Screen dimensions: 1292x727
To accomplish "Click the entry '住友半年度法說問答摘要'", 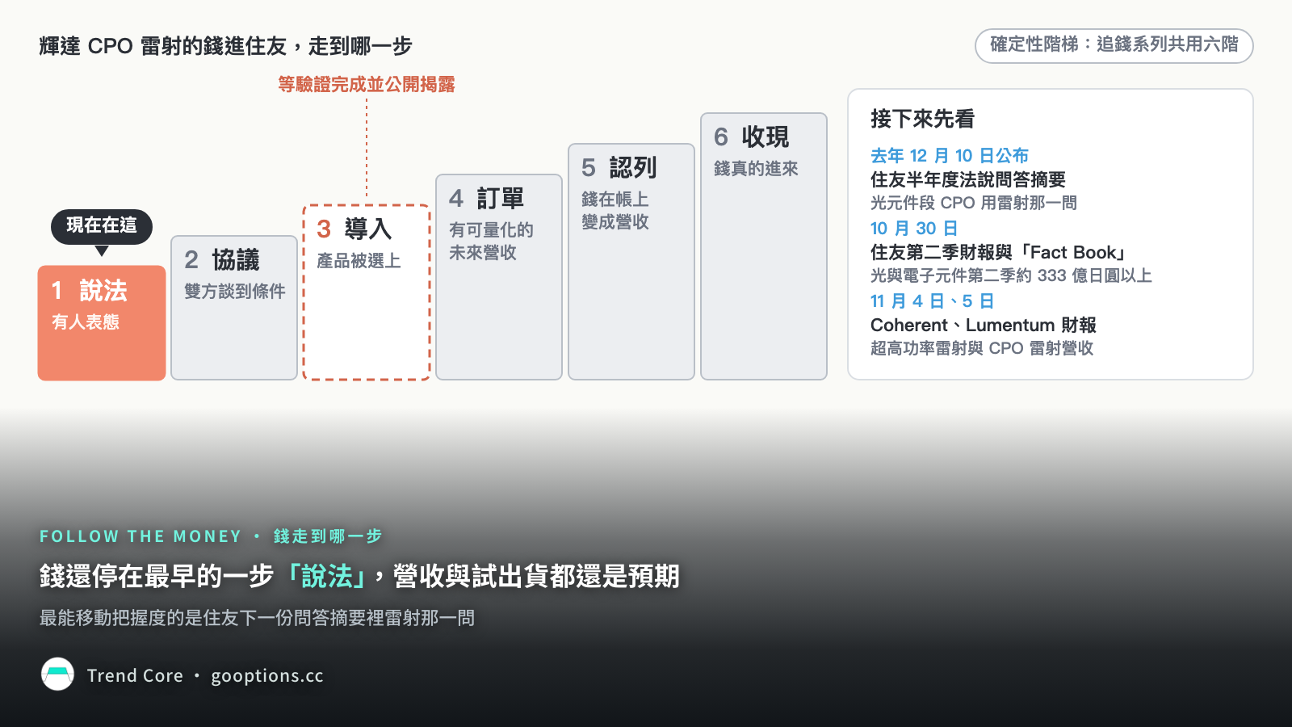I will 968,179.
